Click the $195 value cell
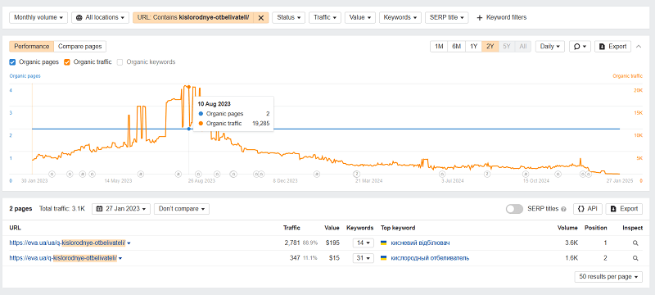The image size is (655, 295). [x=332, y=243]
